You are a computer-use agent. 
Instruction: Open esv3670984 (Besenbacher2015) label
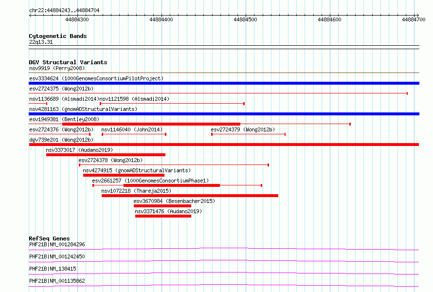point(174,201)
